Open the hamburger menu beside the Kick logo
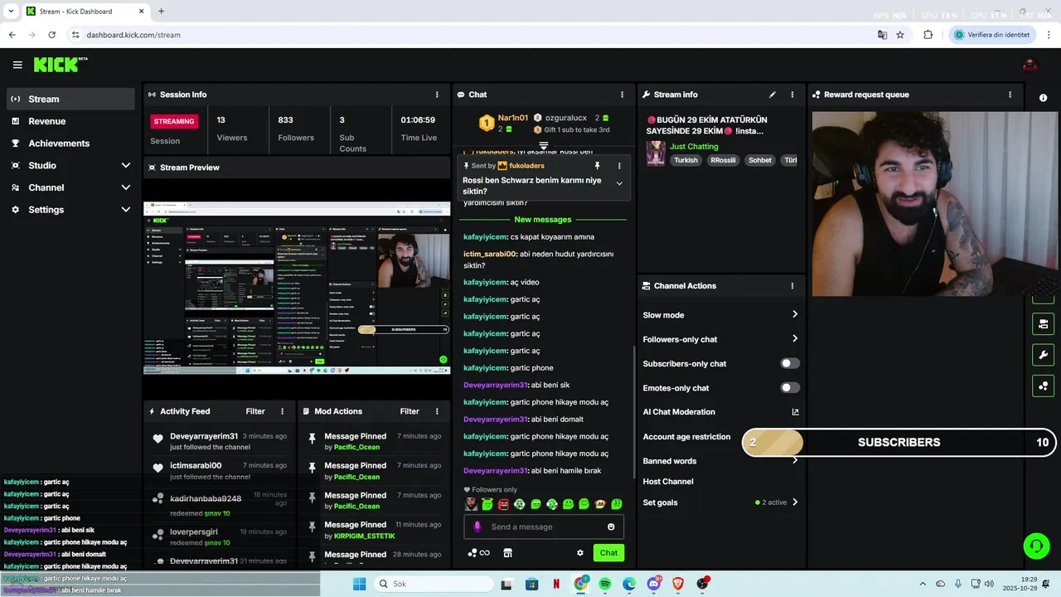The width and height of the screenshot is (1061, 597). click(x=17, y=65)
